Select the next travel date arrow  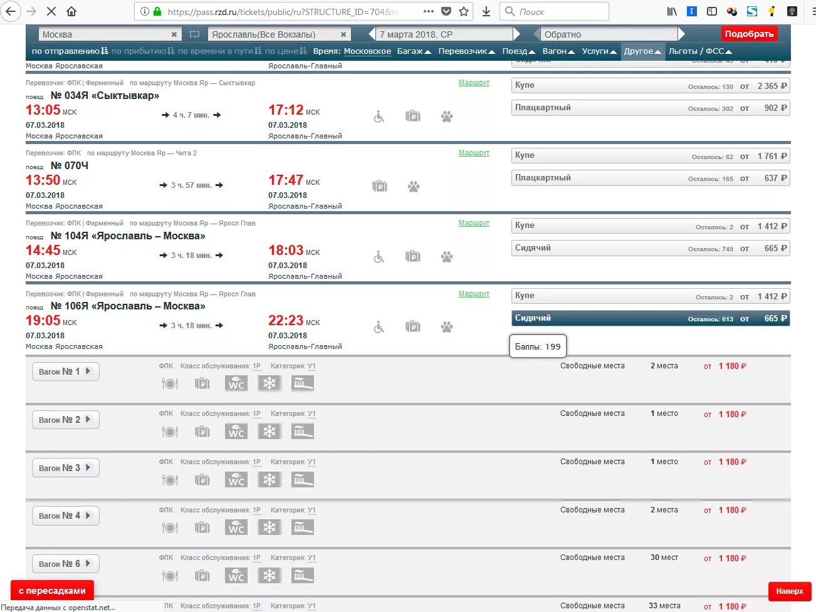pyautogui.click(x=517, y=34)
